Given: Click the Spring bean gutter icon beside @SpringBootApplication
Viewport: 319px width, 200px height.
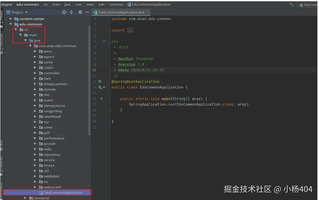Looking at the screenshot, I should [x=100, y=81].
